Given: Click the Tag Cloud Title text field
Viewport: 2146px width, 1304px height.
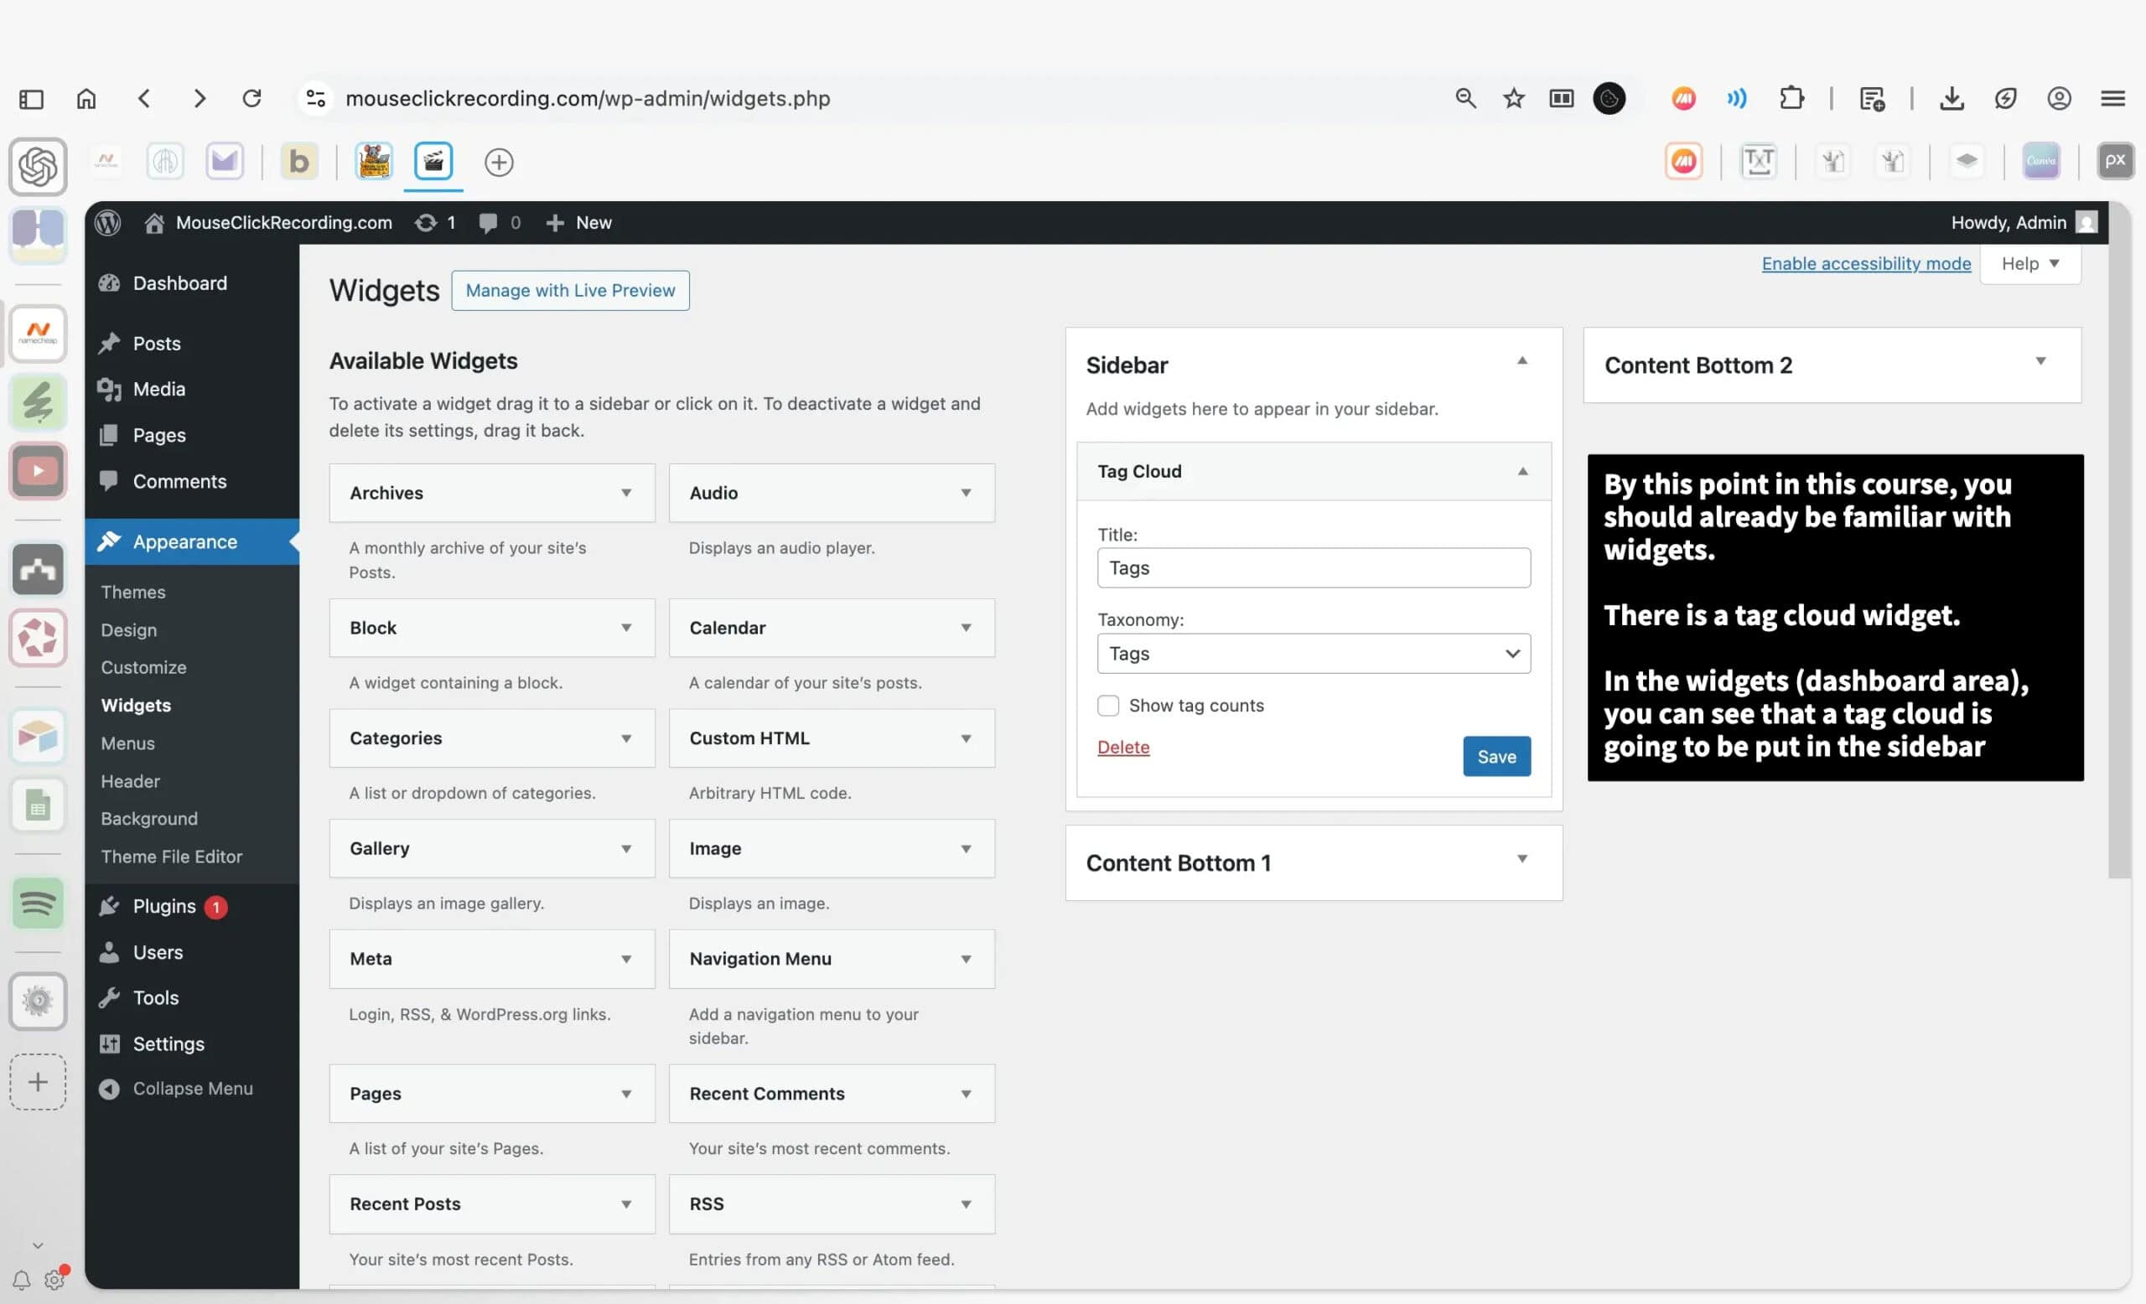Looking at the screenshot, I should [1314, 567].
